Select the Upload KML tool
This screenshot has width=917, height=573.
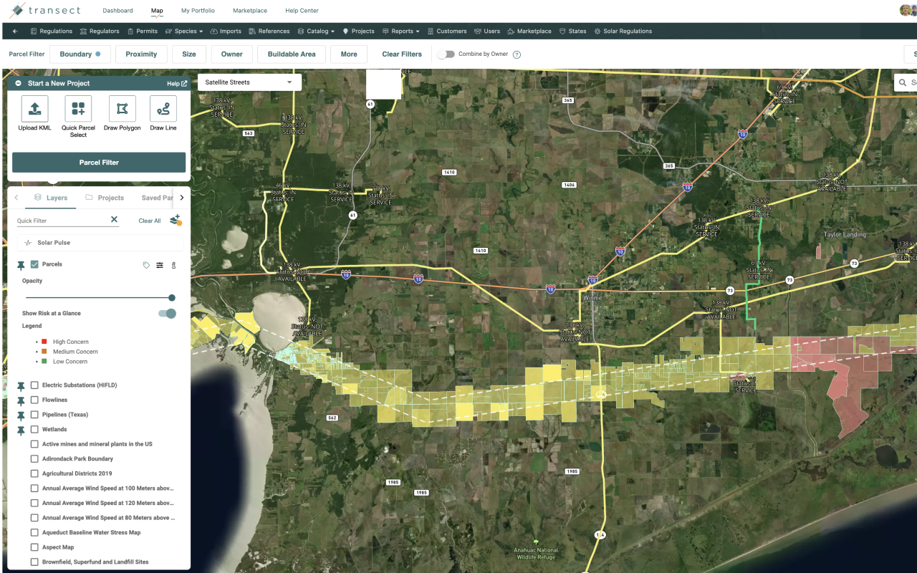[34, 110]
